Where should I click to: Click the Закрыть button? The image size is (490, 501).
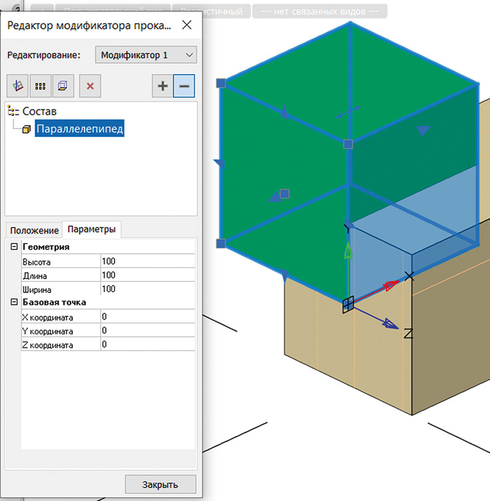click(160, 484)
